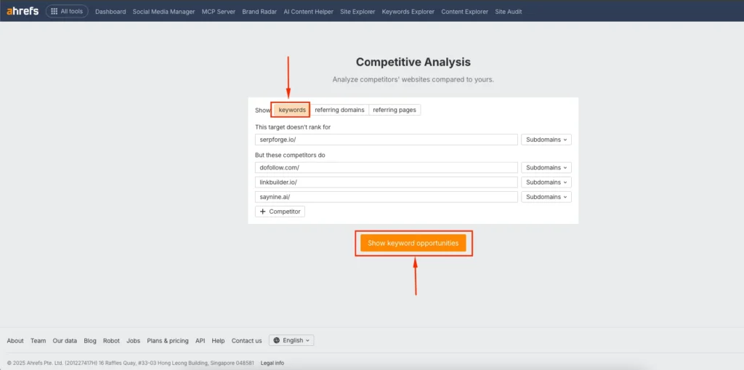
Task: Click the linkbuilder.io competitor field
Action: pos(387,182)
